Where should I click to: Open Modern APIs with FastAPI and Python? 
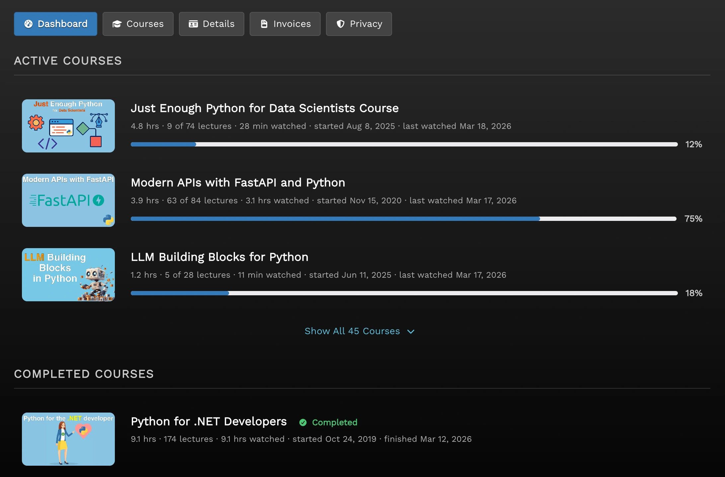coord(238,182)
